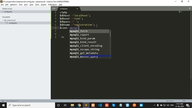Image resolution: width=192 pixels, height=108 pixels.
Task: Click the closing ?> tag on line 9
Action: (x=63, y=37)
